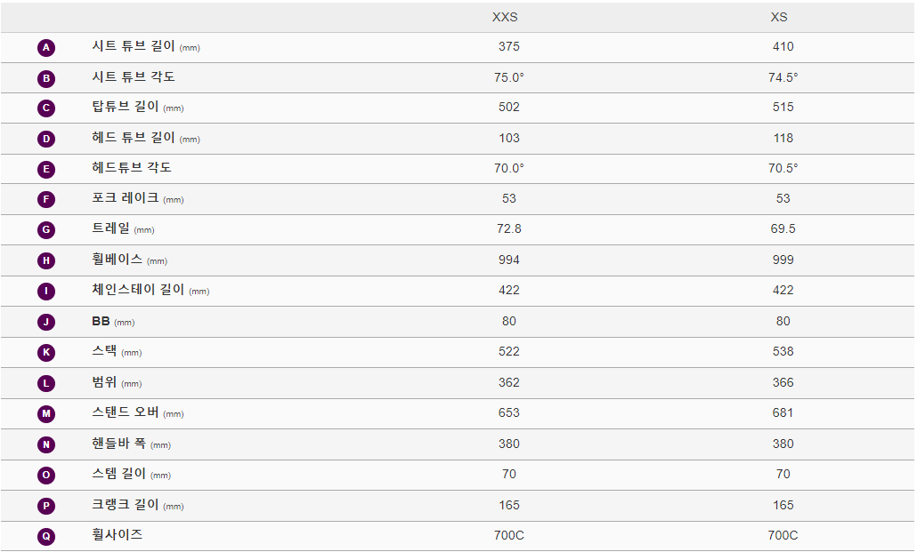Select the purple C marker icon
Image resolution: width=917 pixels, height=552 pixels.
tap(46, 108)
